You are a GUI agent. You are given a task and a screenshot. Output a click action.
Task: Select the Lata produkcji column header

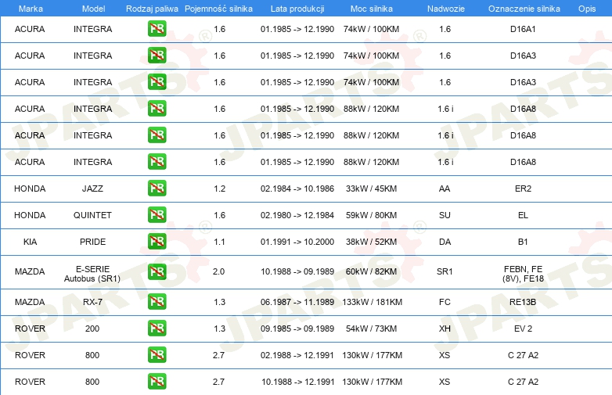[297, 9]
